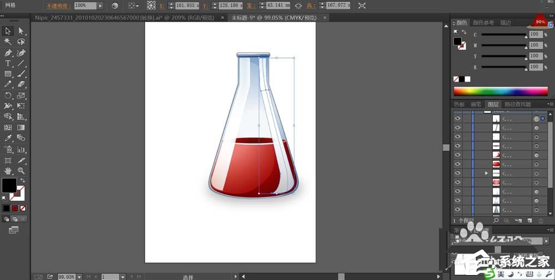Create new layer in Layers panel

pos(529,221)
